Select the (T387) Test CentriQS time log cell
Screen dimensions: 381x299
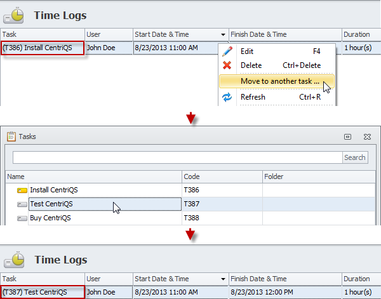(x=42, y=292)
